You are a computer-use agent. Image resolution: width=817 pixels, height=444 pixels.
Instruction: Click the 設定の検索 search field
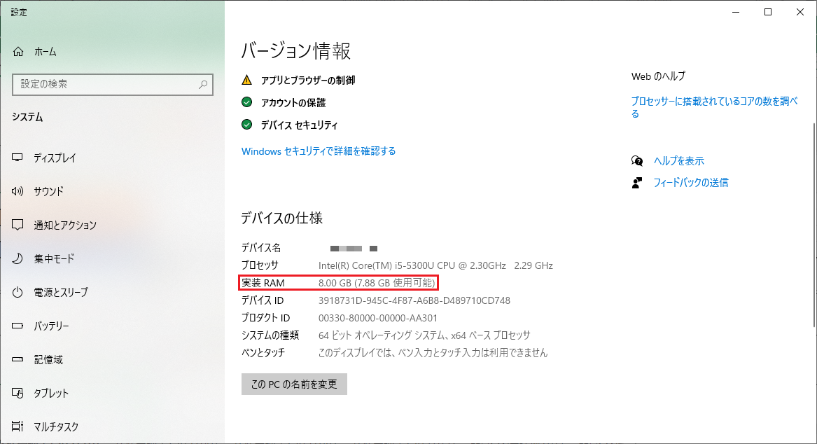point(105,85)
